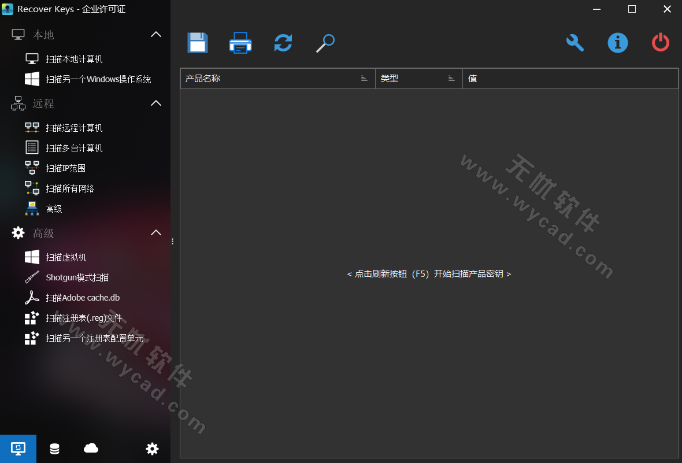The image size is (682, 463).
Task: Click the red Power exit icon
Action: pyautogui.click(x=660, y=43)
